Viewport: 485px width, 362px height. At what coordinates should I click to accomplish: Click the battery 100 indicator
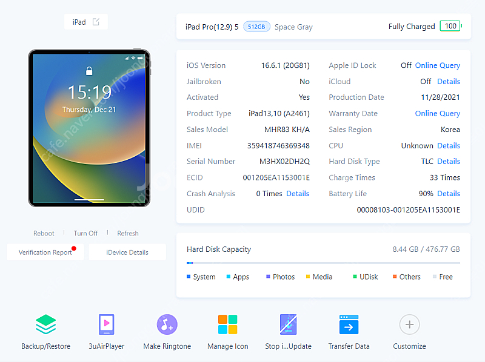coord(450,26)
